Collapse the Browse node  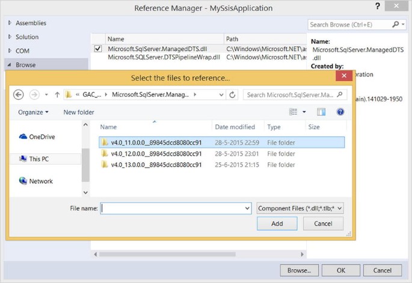[x=10, y=65]
